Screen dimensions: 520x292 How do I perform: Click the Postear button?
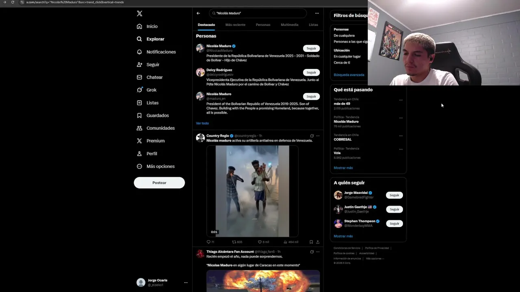click(159, 182)
